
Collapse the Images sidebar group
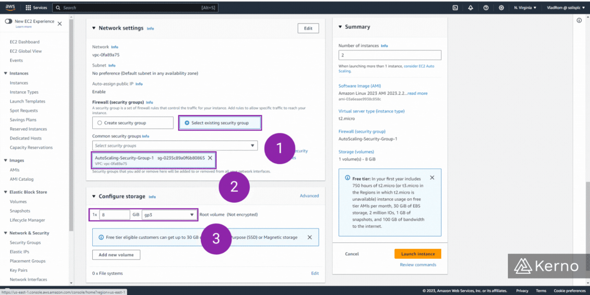point(6,160)
